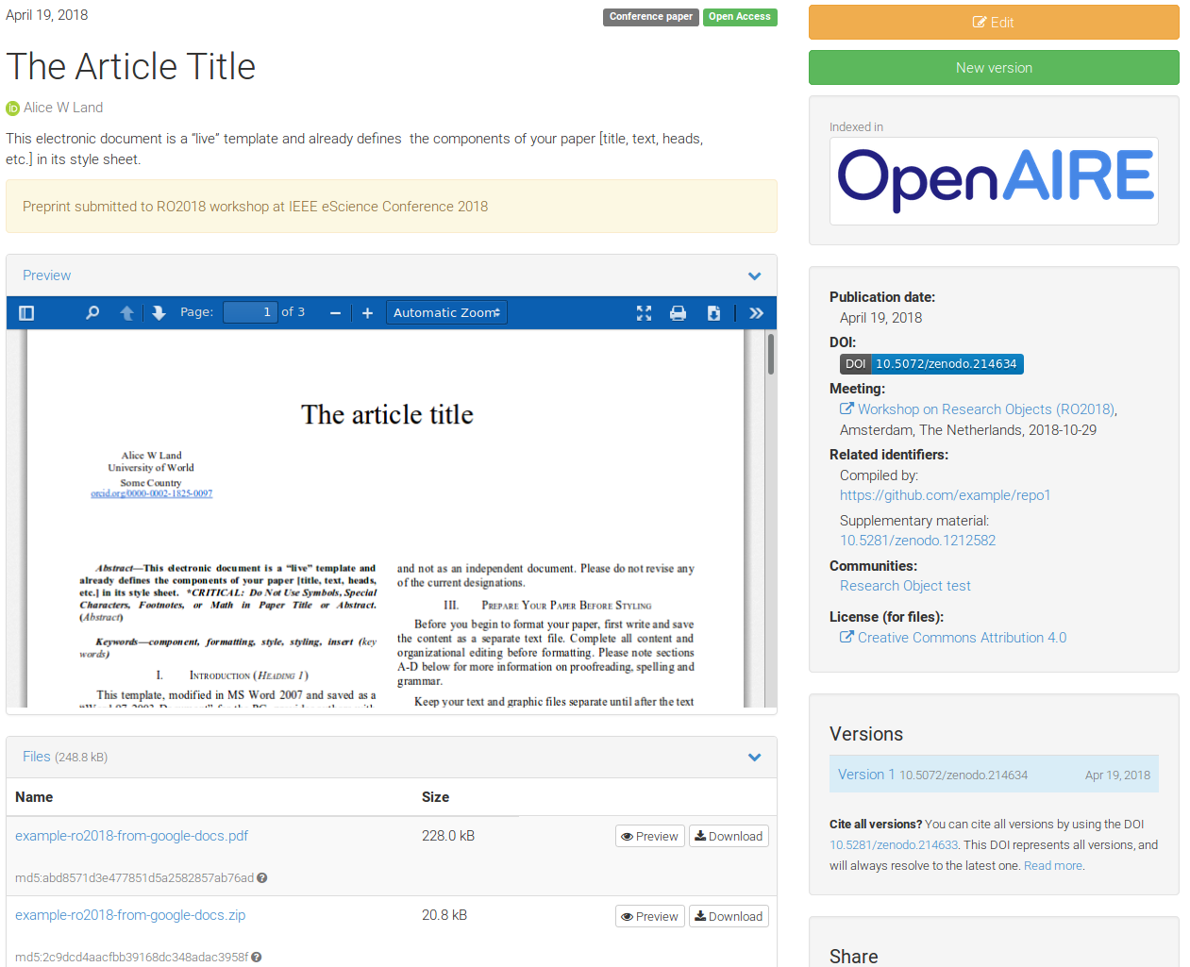Viewport: 1190px width, 967px height.
Task: Toggle the PDF viewer sidebar
Action: click(26, 313)
